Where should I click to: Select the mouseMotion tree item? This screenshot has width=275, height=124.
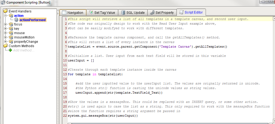(24, 37)
